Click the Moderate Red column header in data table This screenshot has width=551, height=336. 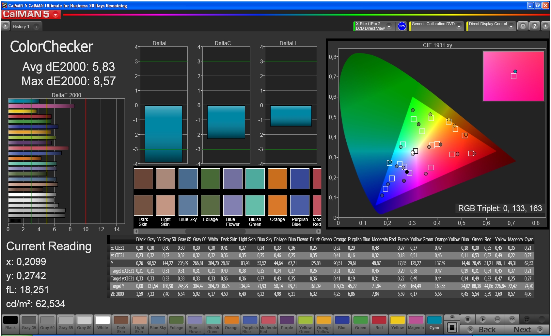tap(384, 240)
